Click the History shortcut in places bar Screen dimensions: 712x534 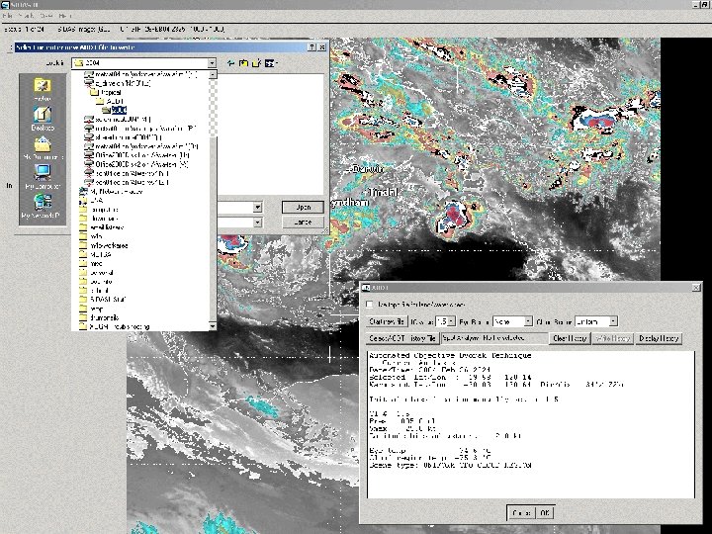click(43, 89)
